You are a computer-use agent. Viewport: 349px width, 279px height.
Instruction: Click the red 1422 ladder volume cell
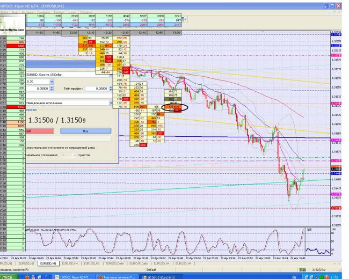[16, 107]
